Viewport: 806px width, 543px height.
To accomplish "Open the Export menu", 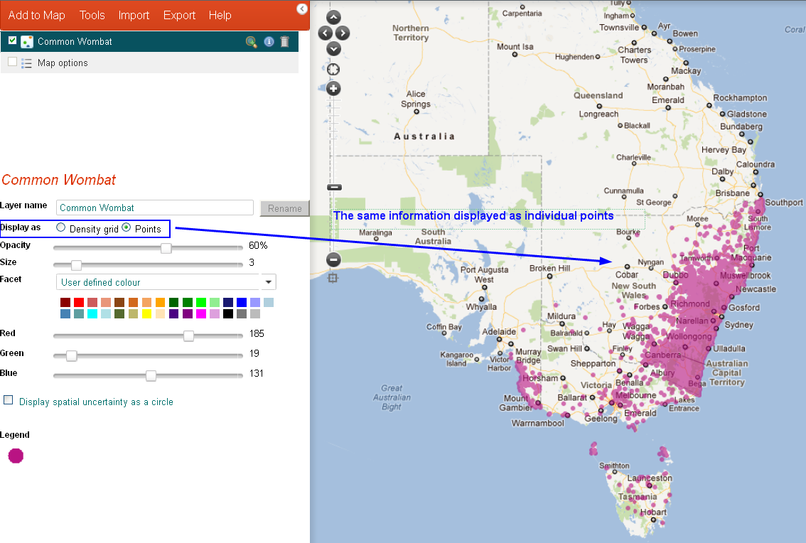I will 179,15.
